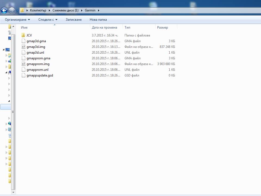
Task: Go back with the Back arrow button
Action: tap(4, 11)
